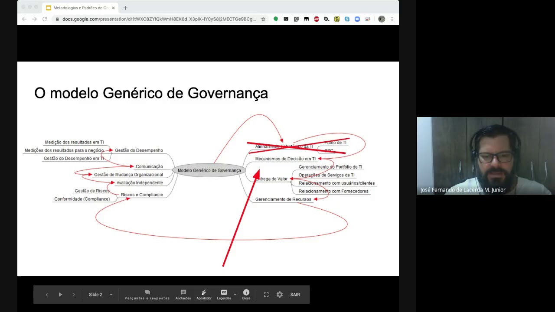Toggle Legendas closed captions
The height and width of the screenshot is (312, 555).
pos(224,295)
